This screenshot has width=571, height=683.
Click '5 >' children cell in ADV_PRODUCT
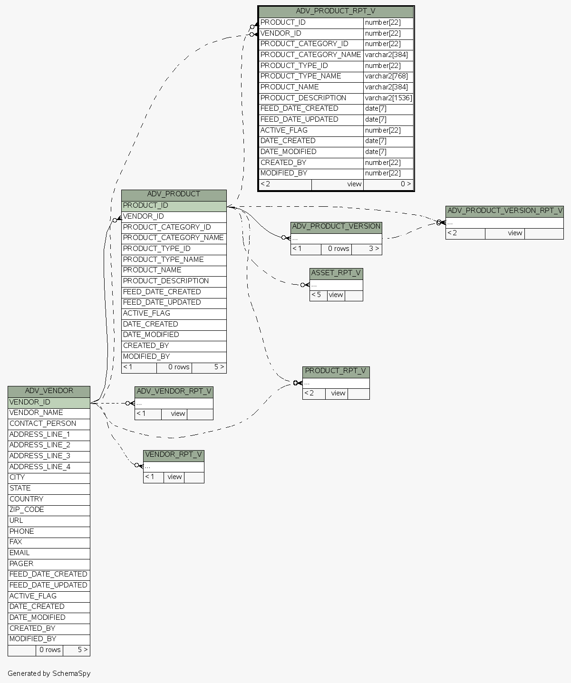click(209, 367)
